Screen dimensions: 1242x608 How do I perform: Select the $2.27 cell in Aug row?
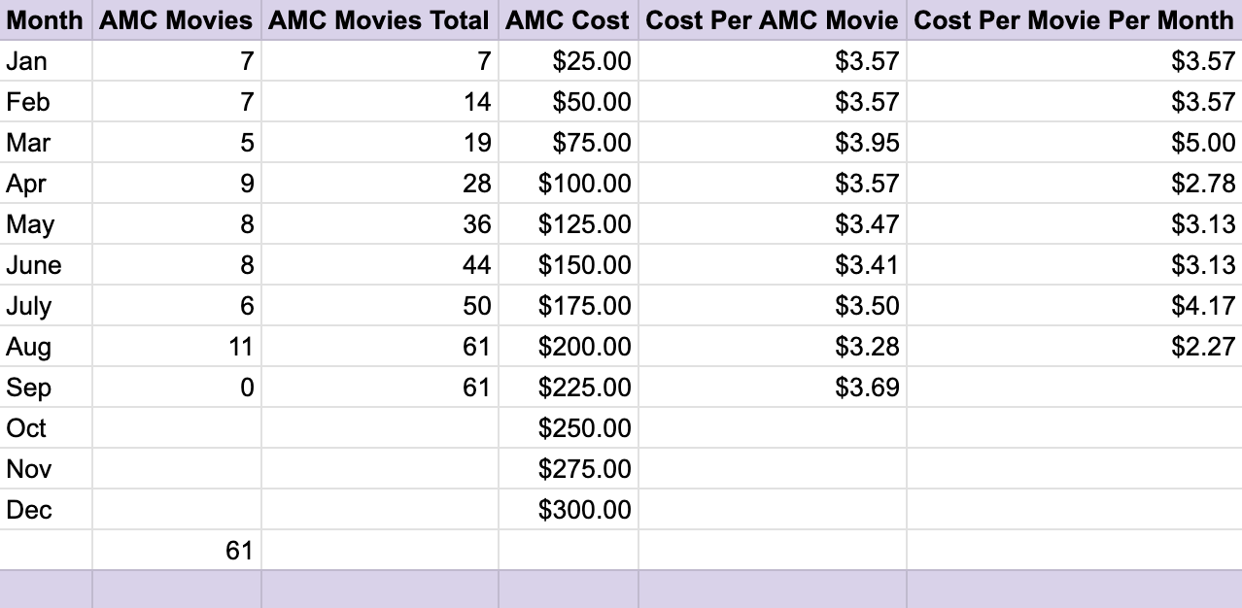[1074, 347]
